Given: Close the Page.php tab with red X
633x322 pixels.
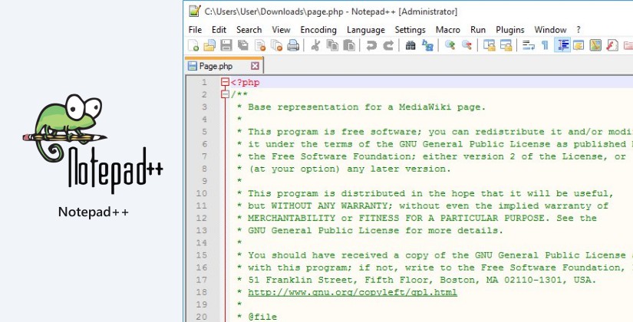Looking at the screenshot, I should [255, 66].
